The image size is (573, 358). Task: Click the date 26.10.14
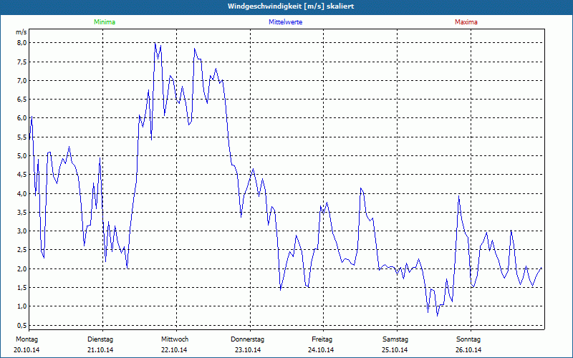pyautogui.click(x=468, y=350)
